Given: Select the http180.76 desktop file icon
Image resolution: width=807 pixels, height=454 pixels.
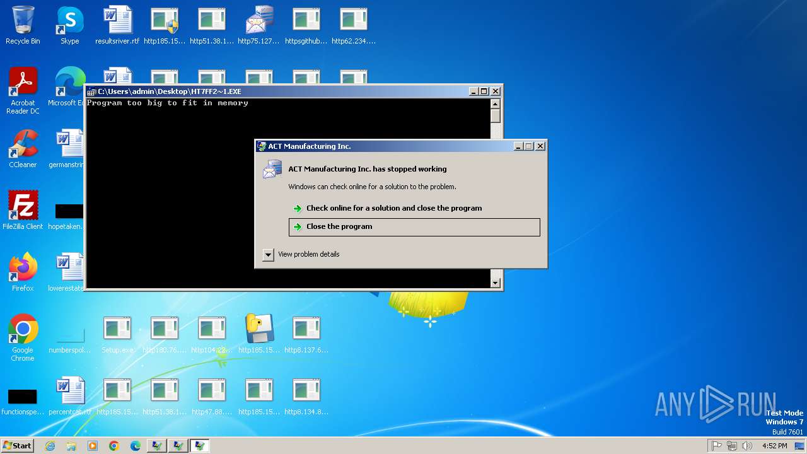Looking at the screenshot, I should [165, 334].
